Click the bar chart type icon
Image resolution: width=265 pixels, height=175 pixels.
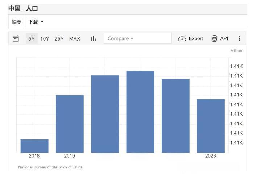[94, 38]
